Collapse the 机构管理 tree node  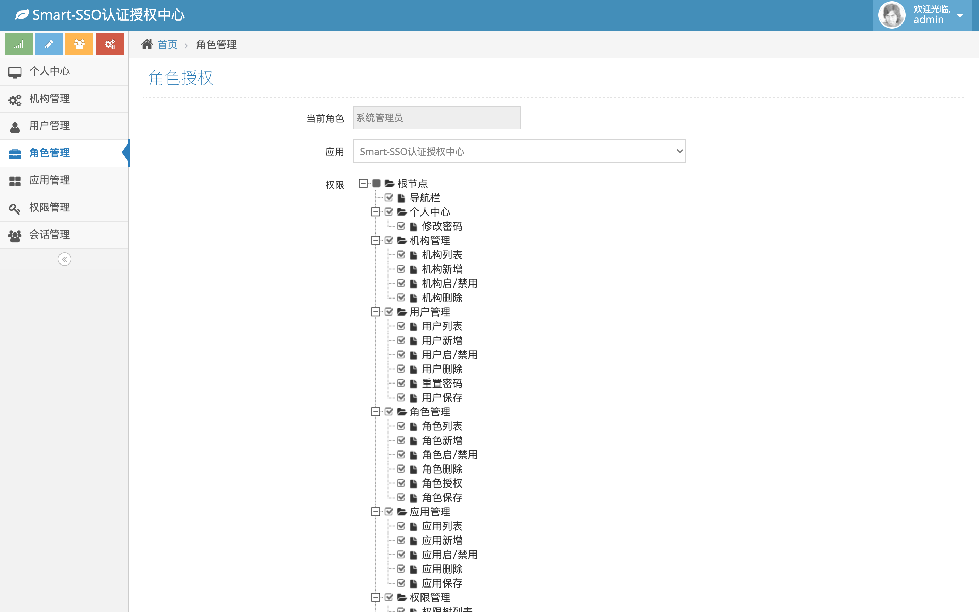[x=375, y=240]
